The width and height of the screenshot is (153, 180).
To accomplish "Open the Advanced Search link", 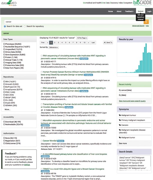I will click(x=138, y=26).
